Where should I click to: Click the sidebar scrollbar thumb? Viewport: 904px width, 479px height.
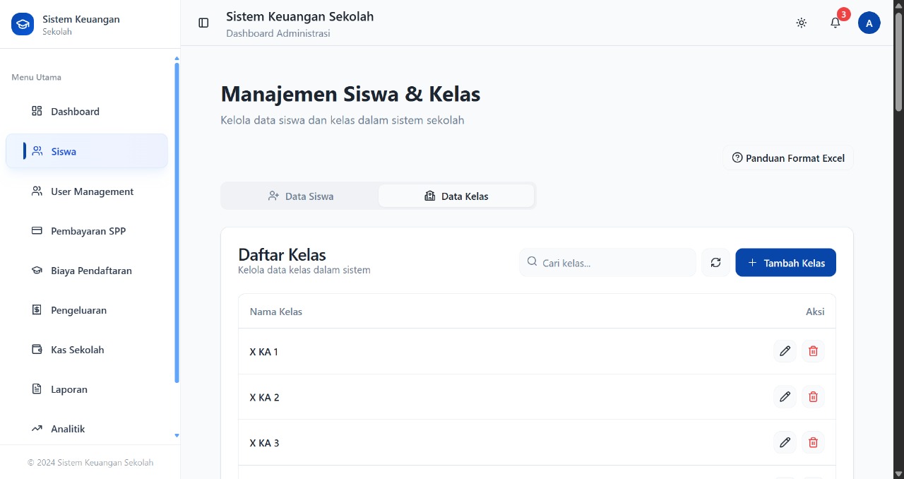click(177, 223)
